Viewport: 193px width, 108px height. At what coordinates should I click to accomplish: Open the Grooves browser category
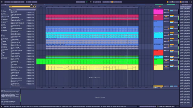[x=5, y=27]
